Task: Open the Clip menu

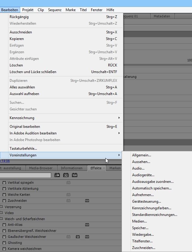Action: tap(41, 10)
